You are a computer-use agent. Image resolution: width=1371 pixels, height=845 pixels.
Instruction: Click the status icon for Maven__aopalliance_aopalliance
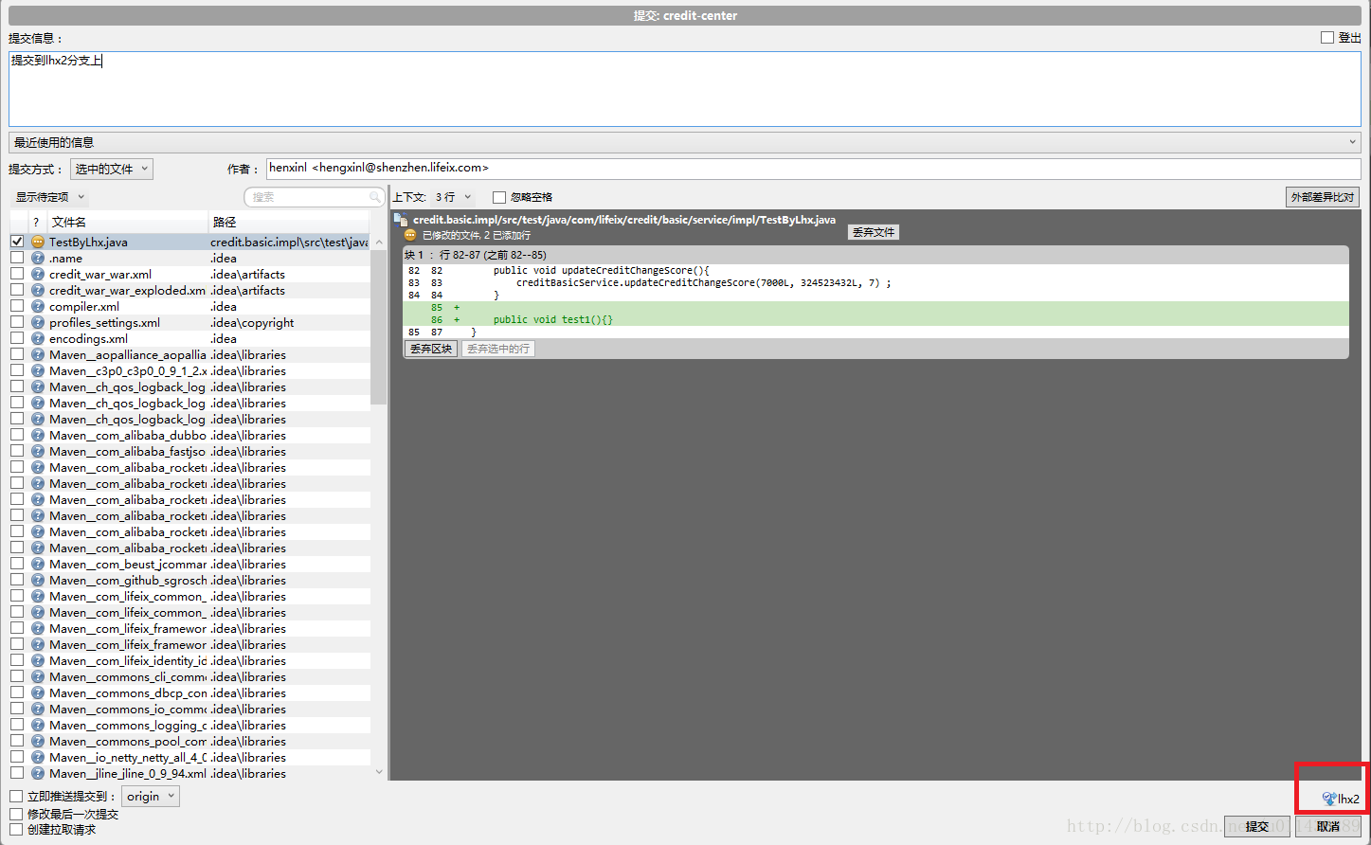(38, 354)
